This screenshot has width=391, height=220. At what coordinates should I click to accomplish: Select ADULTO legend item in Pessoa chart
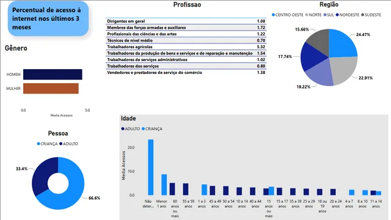click(68, 144)
